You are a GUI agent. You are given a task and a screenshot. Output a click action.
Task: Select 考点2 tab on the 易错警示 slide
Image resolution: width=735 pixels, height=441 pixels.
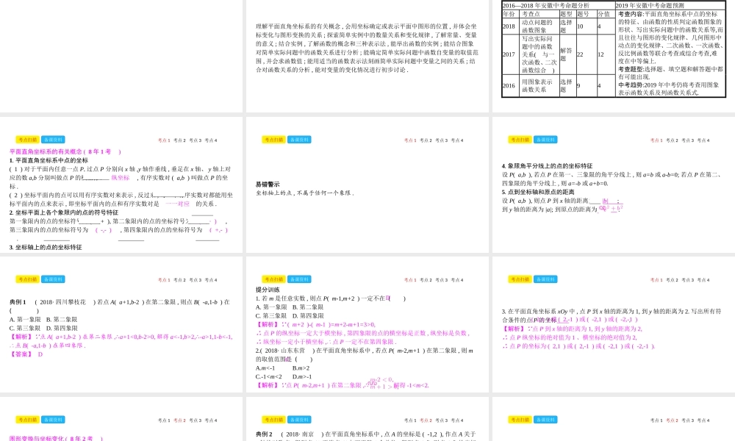point(426,140)
